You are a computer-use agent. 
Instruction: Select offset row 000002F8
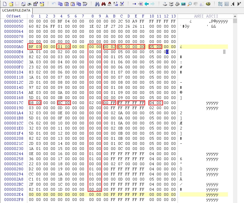click(14, 200)
